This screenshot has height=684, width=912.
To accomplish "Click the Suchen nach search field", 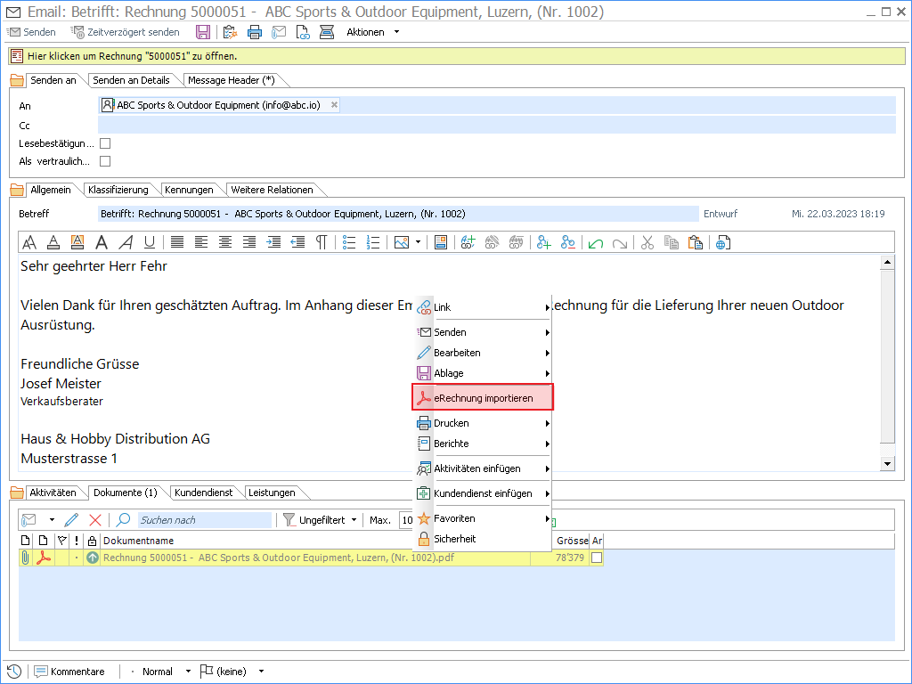I will [x=204, y=520].
